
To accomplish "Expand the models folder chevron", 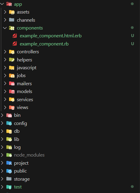I will coord(5,92).
